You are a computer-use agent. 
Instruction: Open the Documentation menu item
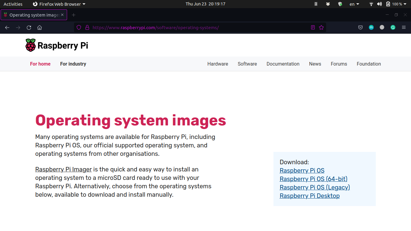click(283, 64)
